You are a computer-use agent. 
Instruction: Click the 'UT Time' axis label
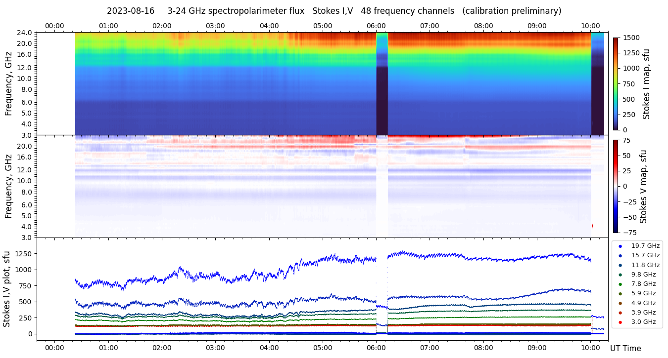625,348
